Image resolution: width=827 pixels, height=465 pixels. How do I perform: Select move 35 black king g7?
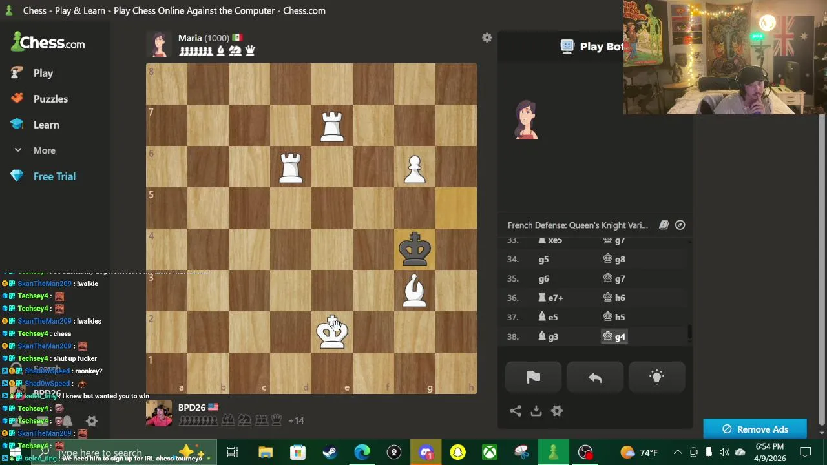click(614, 278)
